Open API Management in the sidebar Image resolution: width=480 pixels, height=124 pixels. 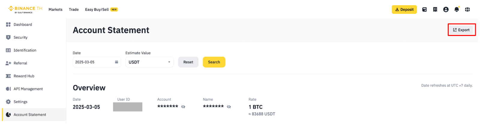[x=28, y=89]
